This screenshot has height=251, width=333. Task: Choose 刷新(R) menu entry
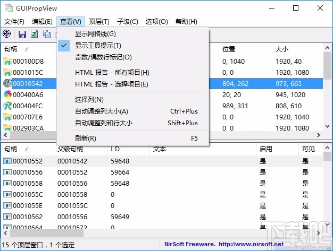pyautogui.click(x=133, y=139)
